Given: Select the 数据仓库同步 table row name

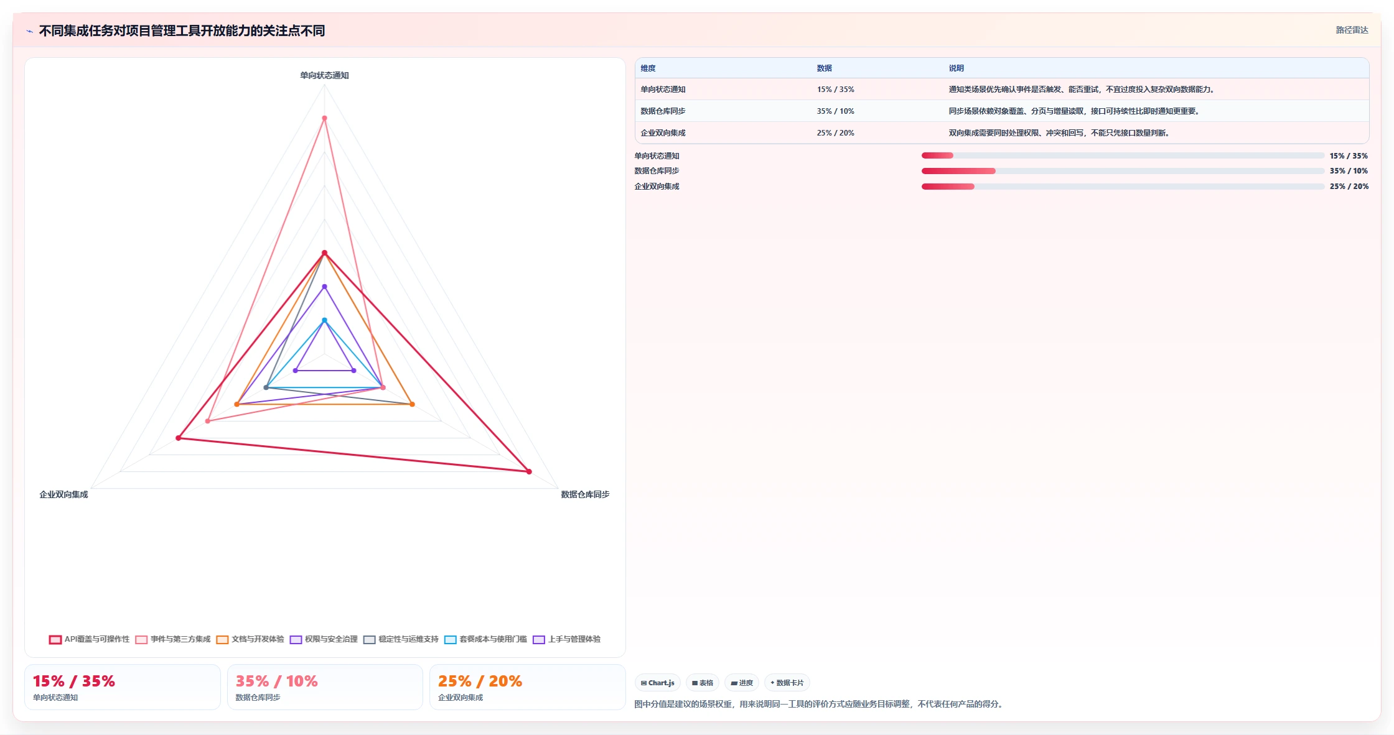Looking at the screenshot, I should pos(663,111).
